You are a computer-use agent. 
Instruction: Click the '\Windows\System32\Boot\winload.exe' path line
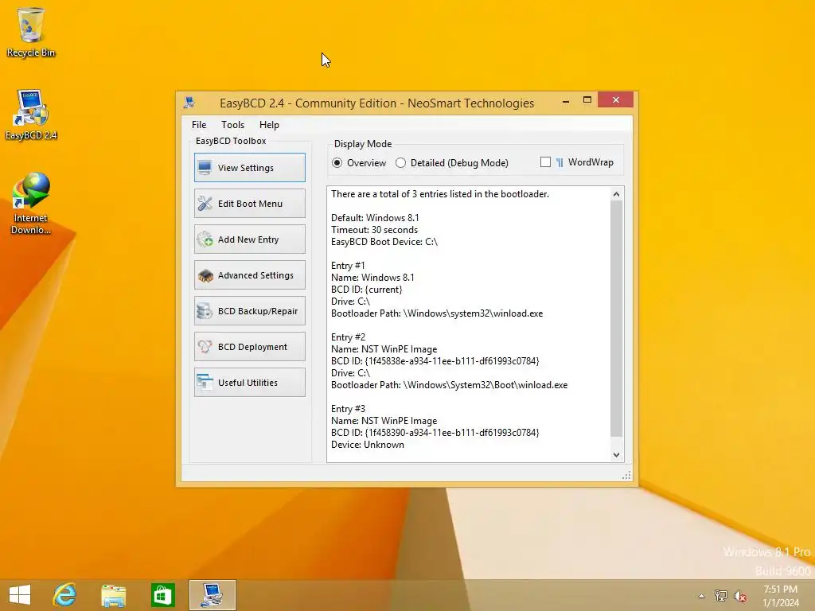[x=449, y=385]
